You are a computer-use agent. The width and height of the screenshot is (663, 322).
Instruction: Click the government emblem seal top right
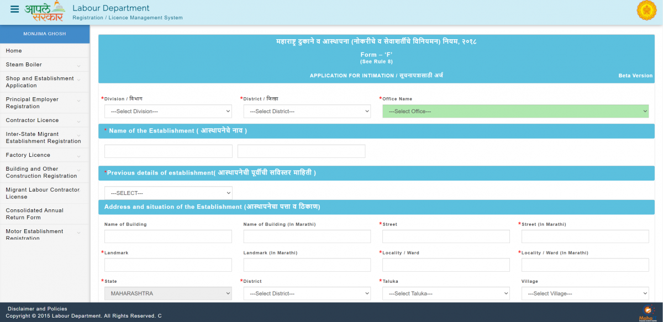[x=646, y=10]
